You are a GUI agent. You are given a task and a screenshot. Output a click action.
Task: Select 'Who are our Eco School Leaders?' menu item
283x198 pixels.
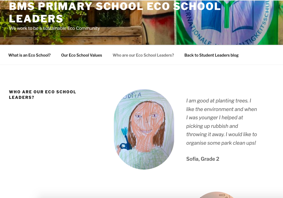pyautogui.click(x=143, y=55)
